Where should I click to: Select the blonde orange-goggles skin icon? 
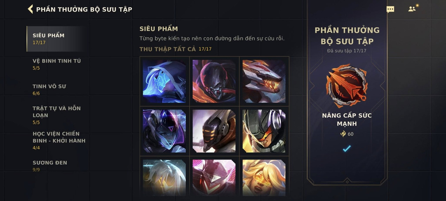click(x=264, y=178)
